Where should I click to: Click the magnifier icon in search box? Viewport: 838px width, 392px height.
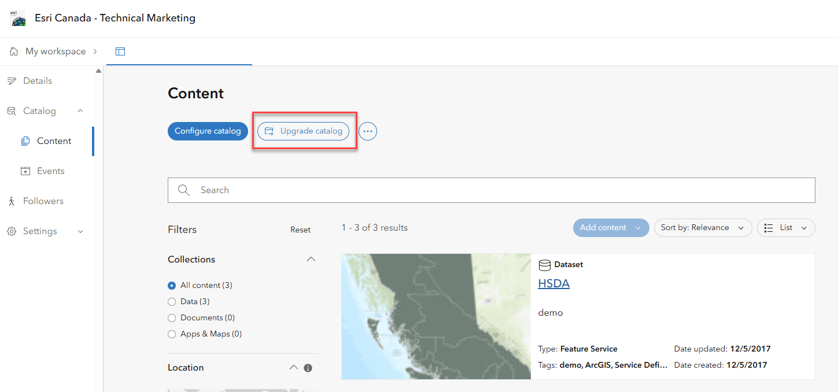coord(184,190)
